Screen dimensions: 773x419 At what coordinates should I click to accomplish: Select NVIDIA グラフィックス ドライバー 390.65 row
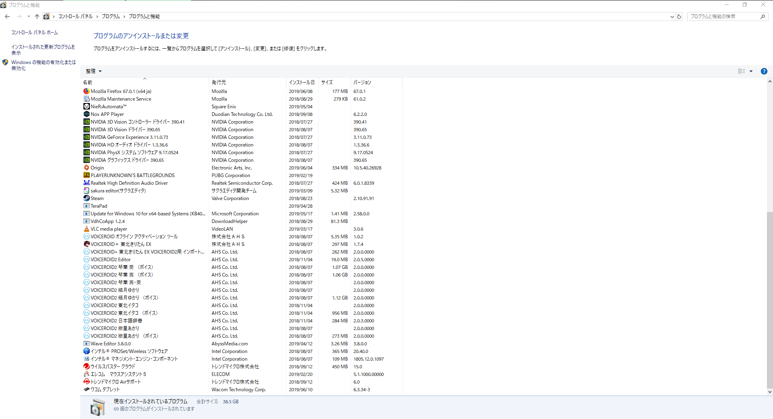pos(242,160)
